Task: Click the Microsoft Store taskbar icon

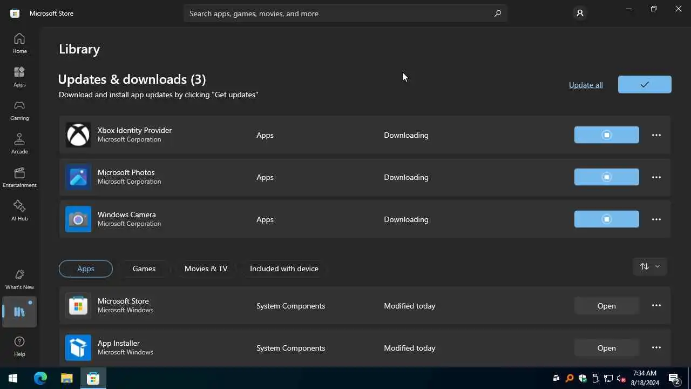Action: tap(93, 378)
